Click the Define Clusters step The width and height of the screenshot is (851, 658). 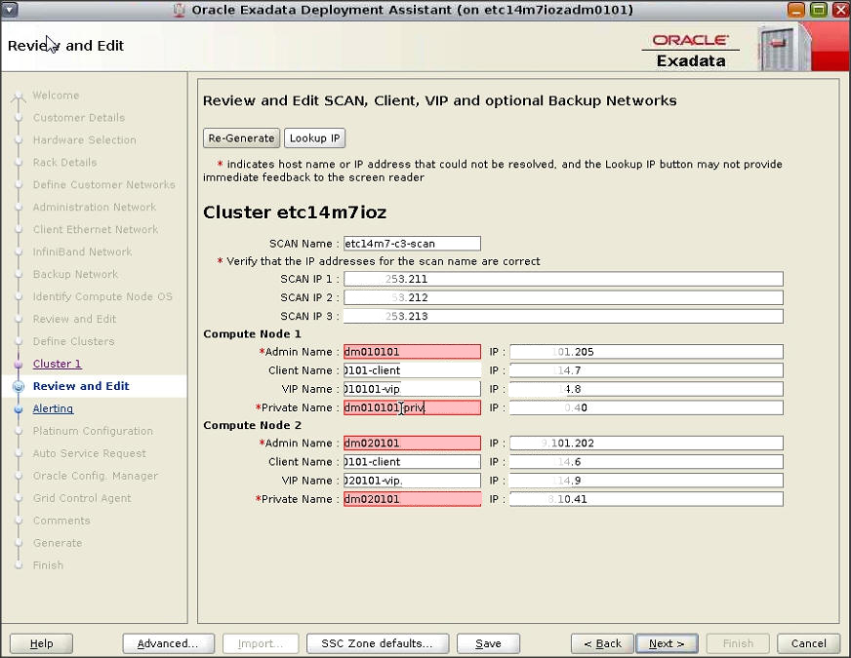click(73, 341)
